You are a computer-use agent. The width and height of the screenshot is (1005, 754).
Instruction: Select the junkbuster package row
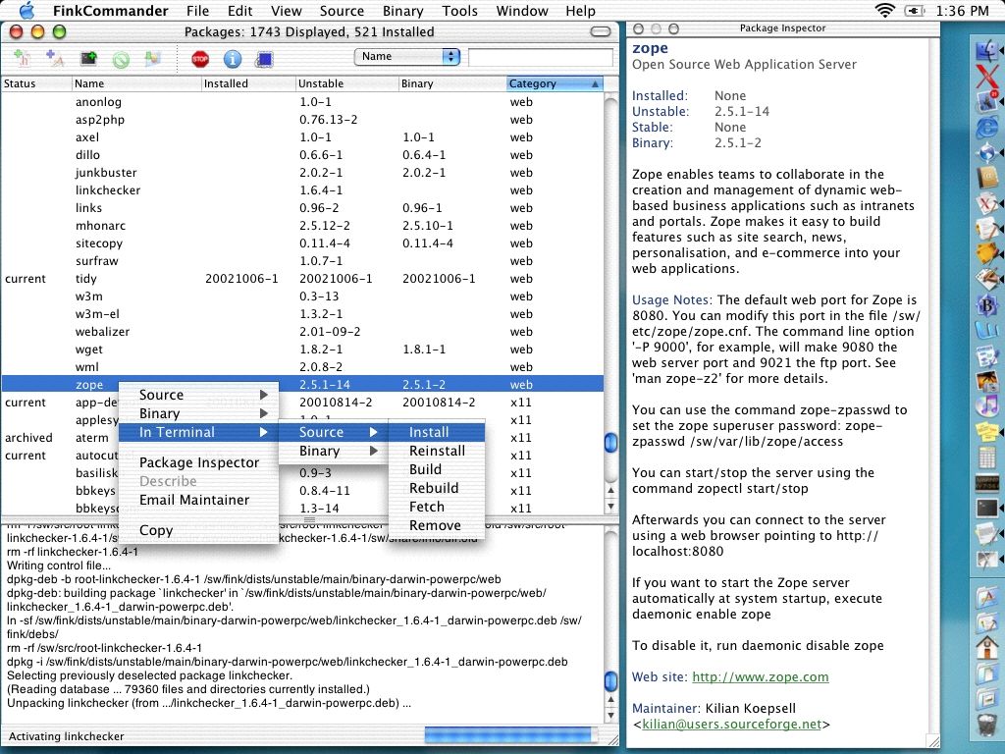pyautogui.click(x=302, y=173)
